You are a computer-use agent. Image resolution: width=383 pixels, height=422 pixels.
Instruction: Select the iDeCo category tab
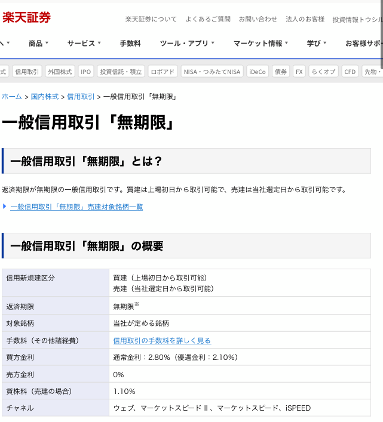pyautogui.click(x=258, y=72)
